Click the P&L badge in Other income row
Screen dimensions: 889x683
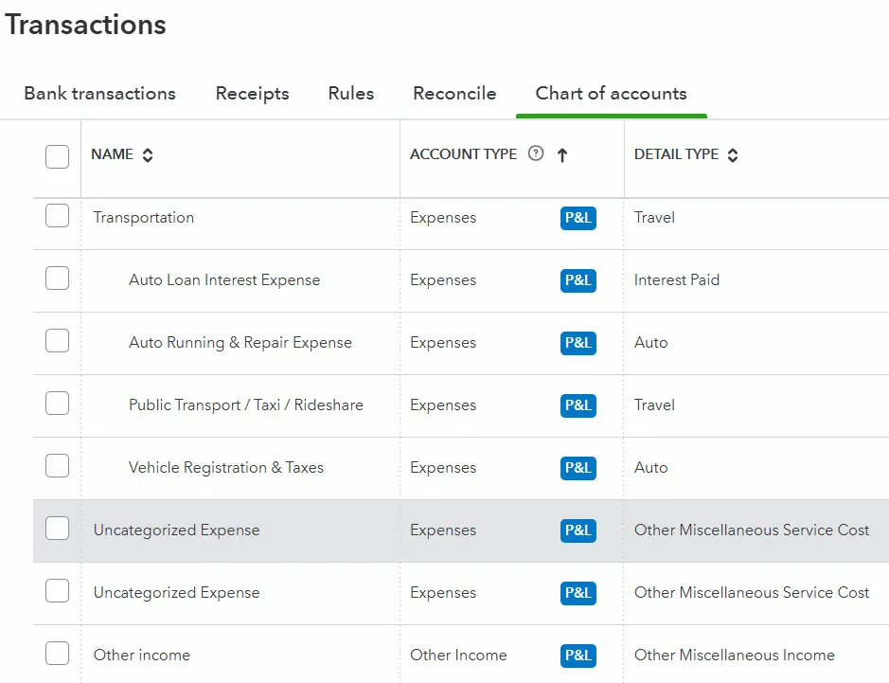pos(578,656)
